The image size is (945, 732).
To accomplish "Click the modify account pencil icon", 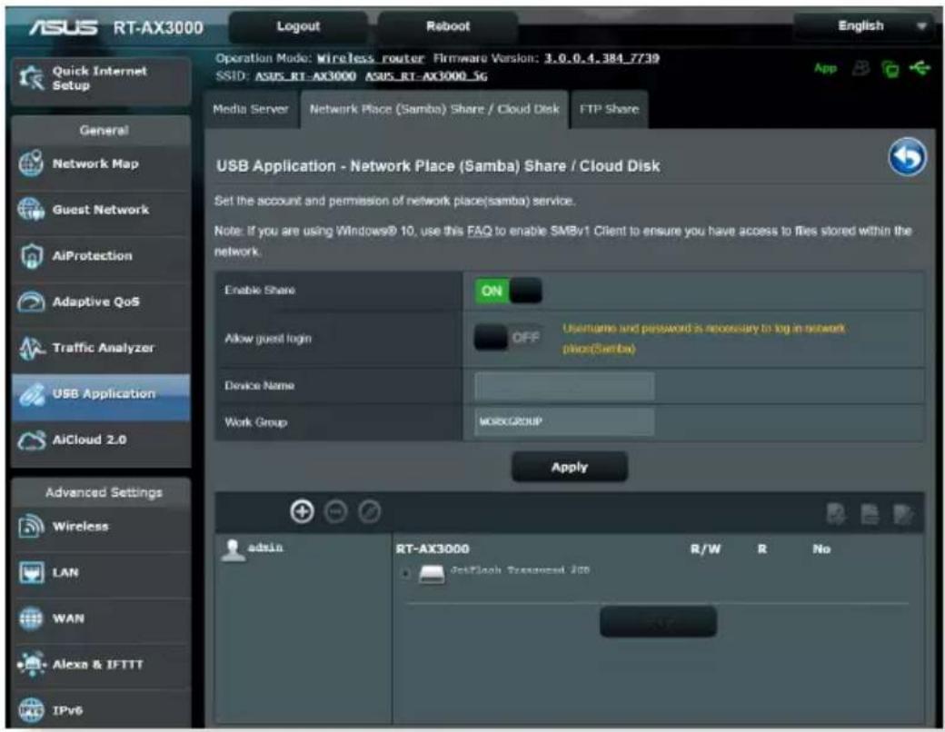I will click(370, 512).
